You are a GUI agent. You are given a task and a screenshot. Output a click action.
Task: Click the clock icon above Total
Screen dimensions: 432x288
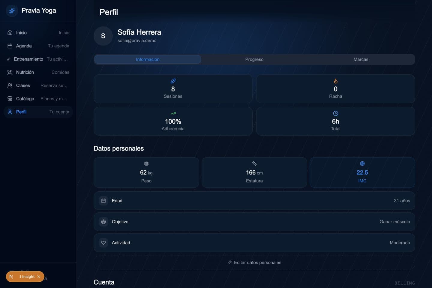[x=336, y=113]
